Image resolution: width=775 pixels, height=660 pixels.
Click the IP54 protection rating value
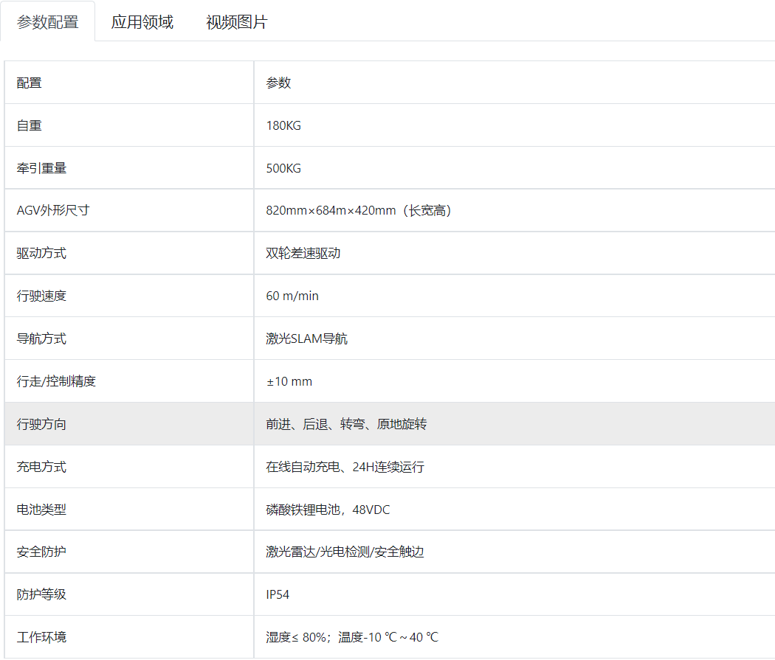278,594
